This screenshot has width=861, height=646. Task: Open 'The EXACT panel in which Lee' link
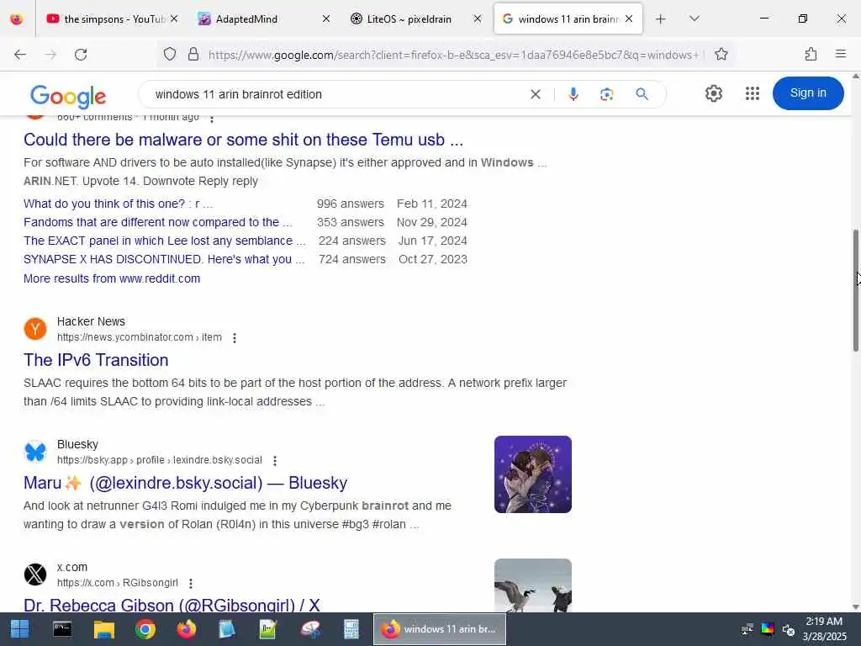tap(164, 241)
